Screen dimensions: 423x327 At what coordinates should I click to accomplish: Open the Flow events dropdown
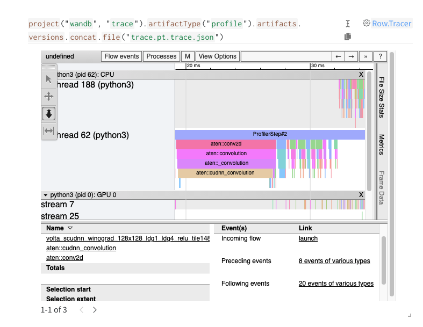(122, 56)
